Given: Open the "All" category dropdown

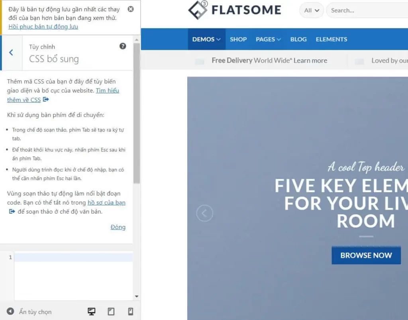Looking at the screenshot, I should click(x=311, y=10).
